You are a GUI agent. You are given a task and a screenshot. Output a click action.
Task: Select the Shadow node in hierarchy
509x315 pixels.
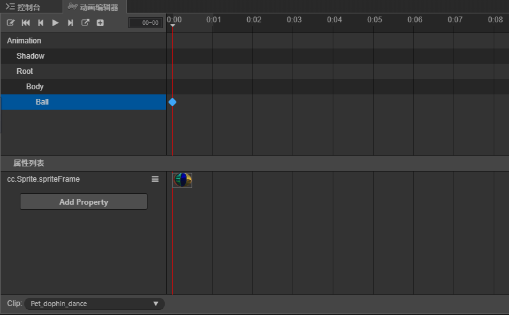coord(31,56)
